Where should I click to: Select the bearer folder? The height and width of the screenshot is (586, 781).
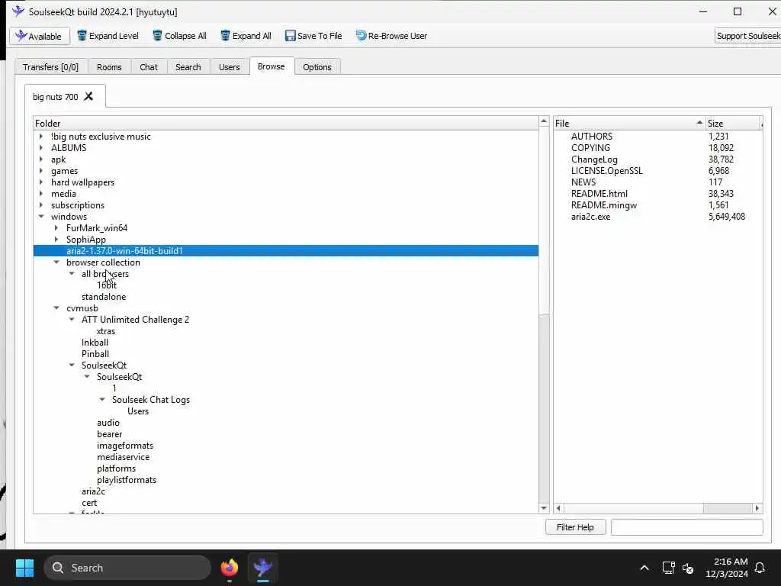point(109,434)
